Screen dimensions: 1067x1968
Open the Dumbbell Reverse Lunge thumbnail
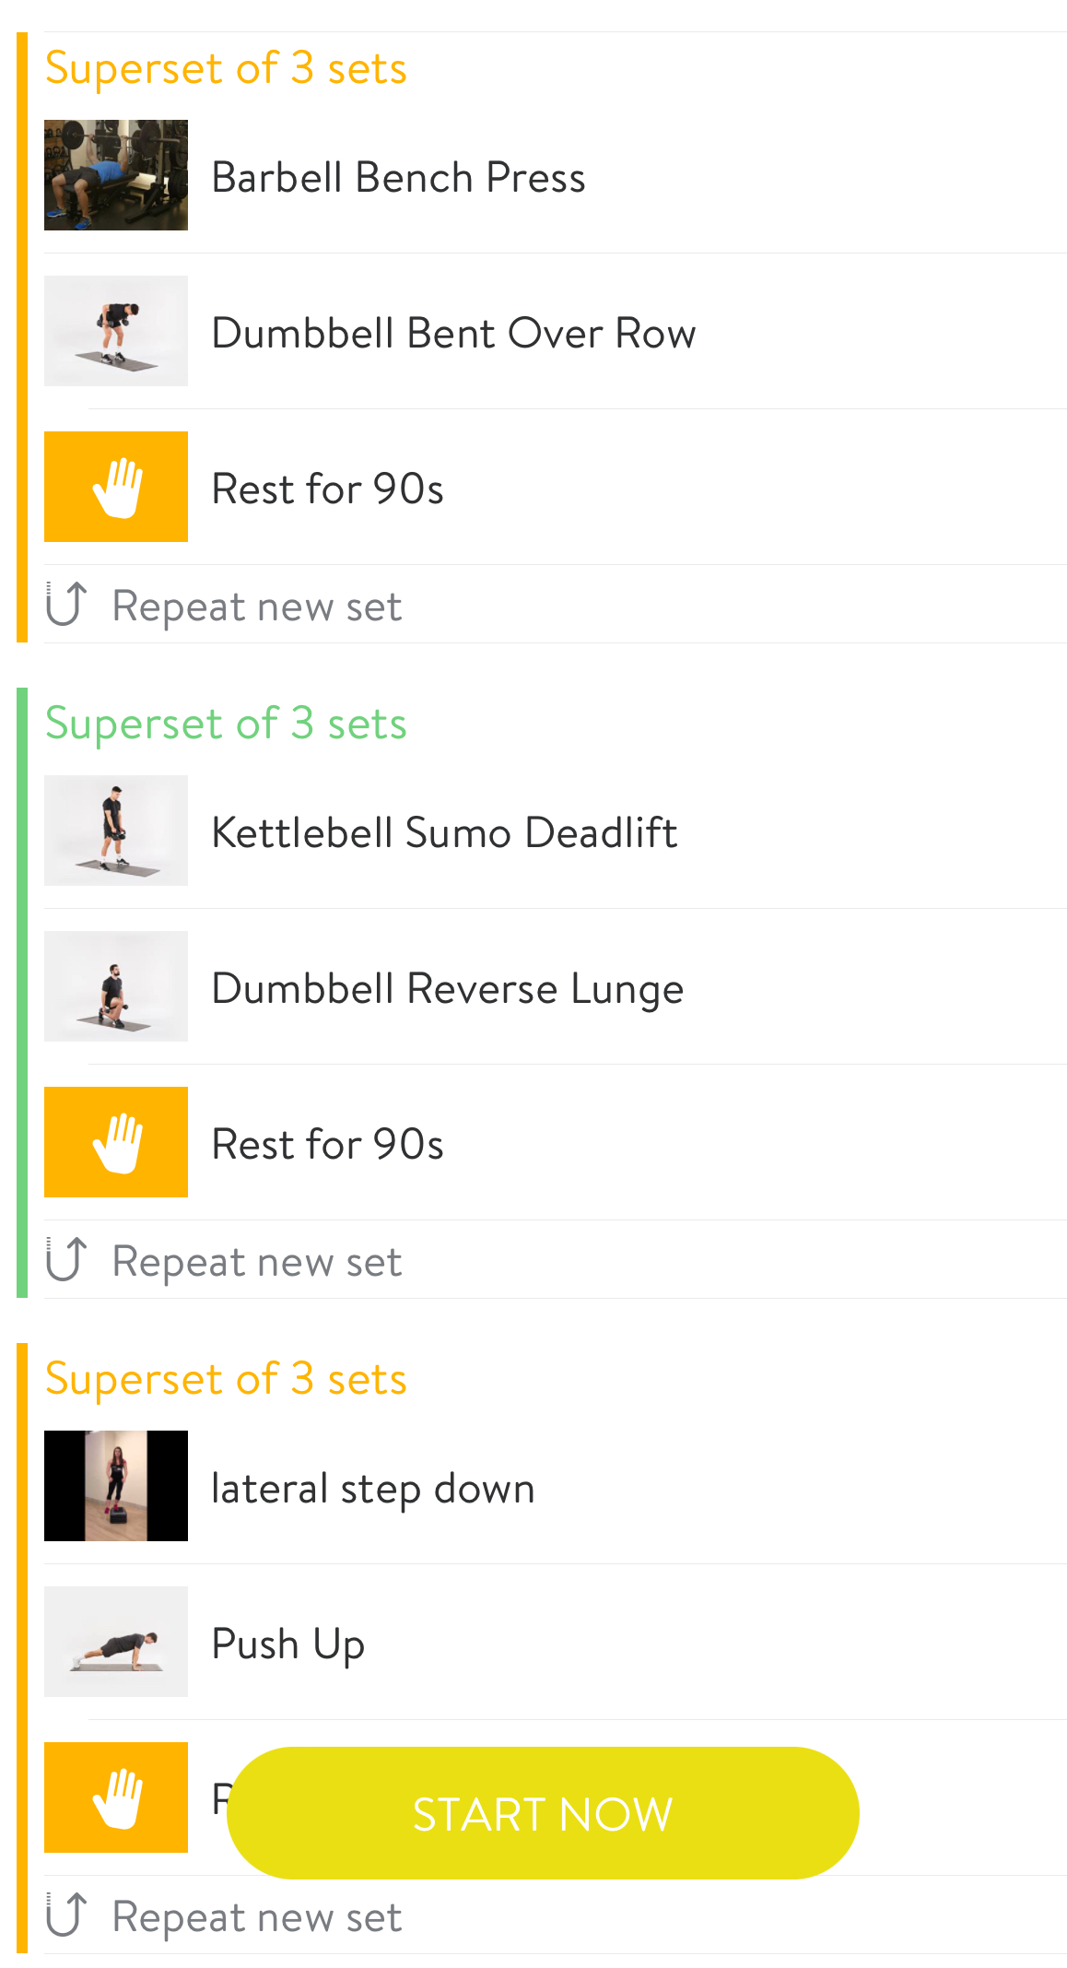[x=116, y=986]
